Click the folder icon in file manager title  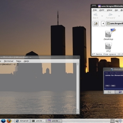99,6
